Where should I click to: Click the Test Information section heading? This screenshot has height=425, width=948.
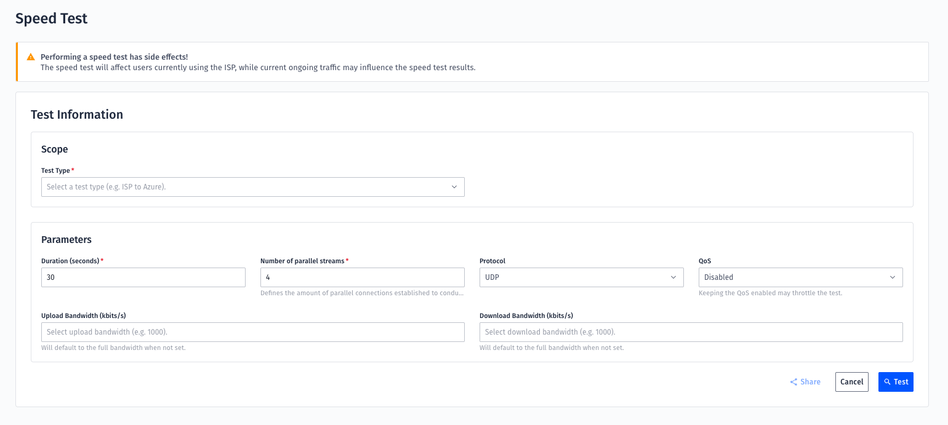[77, 114]
